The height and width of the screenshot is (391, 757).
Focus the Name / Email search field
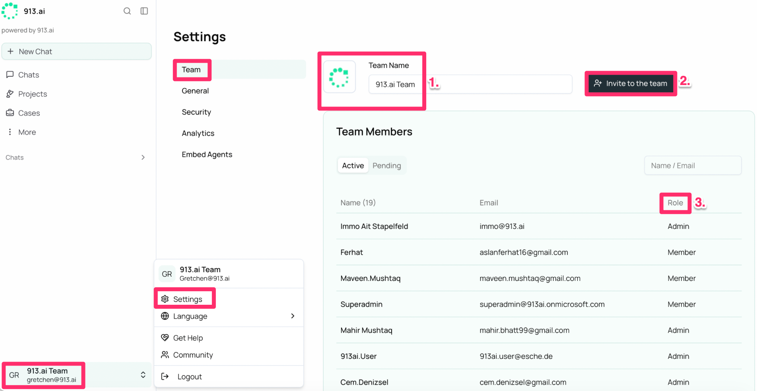[693, 165]
